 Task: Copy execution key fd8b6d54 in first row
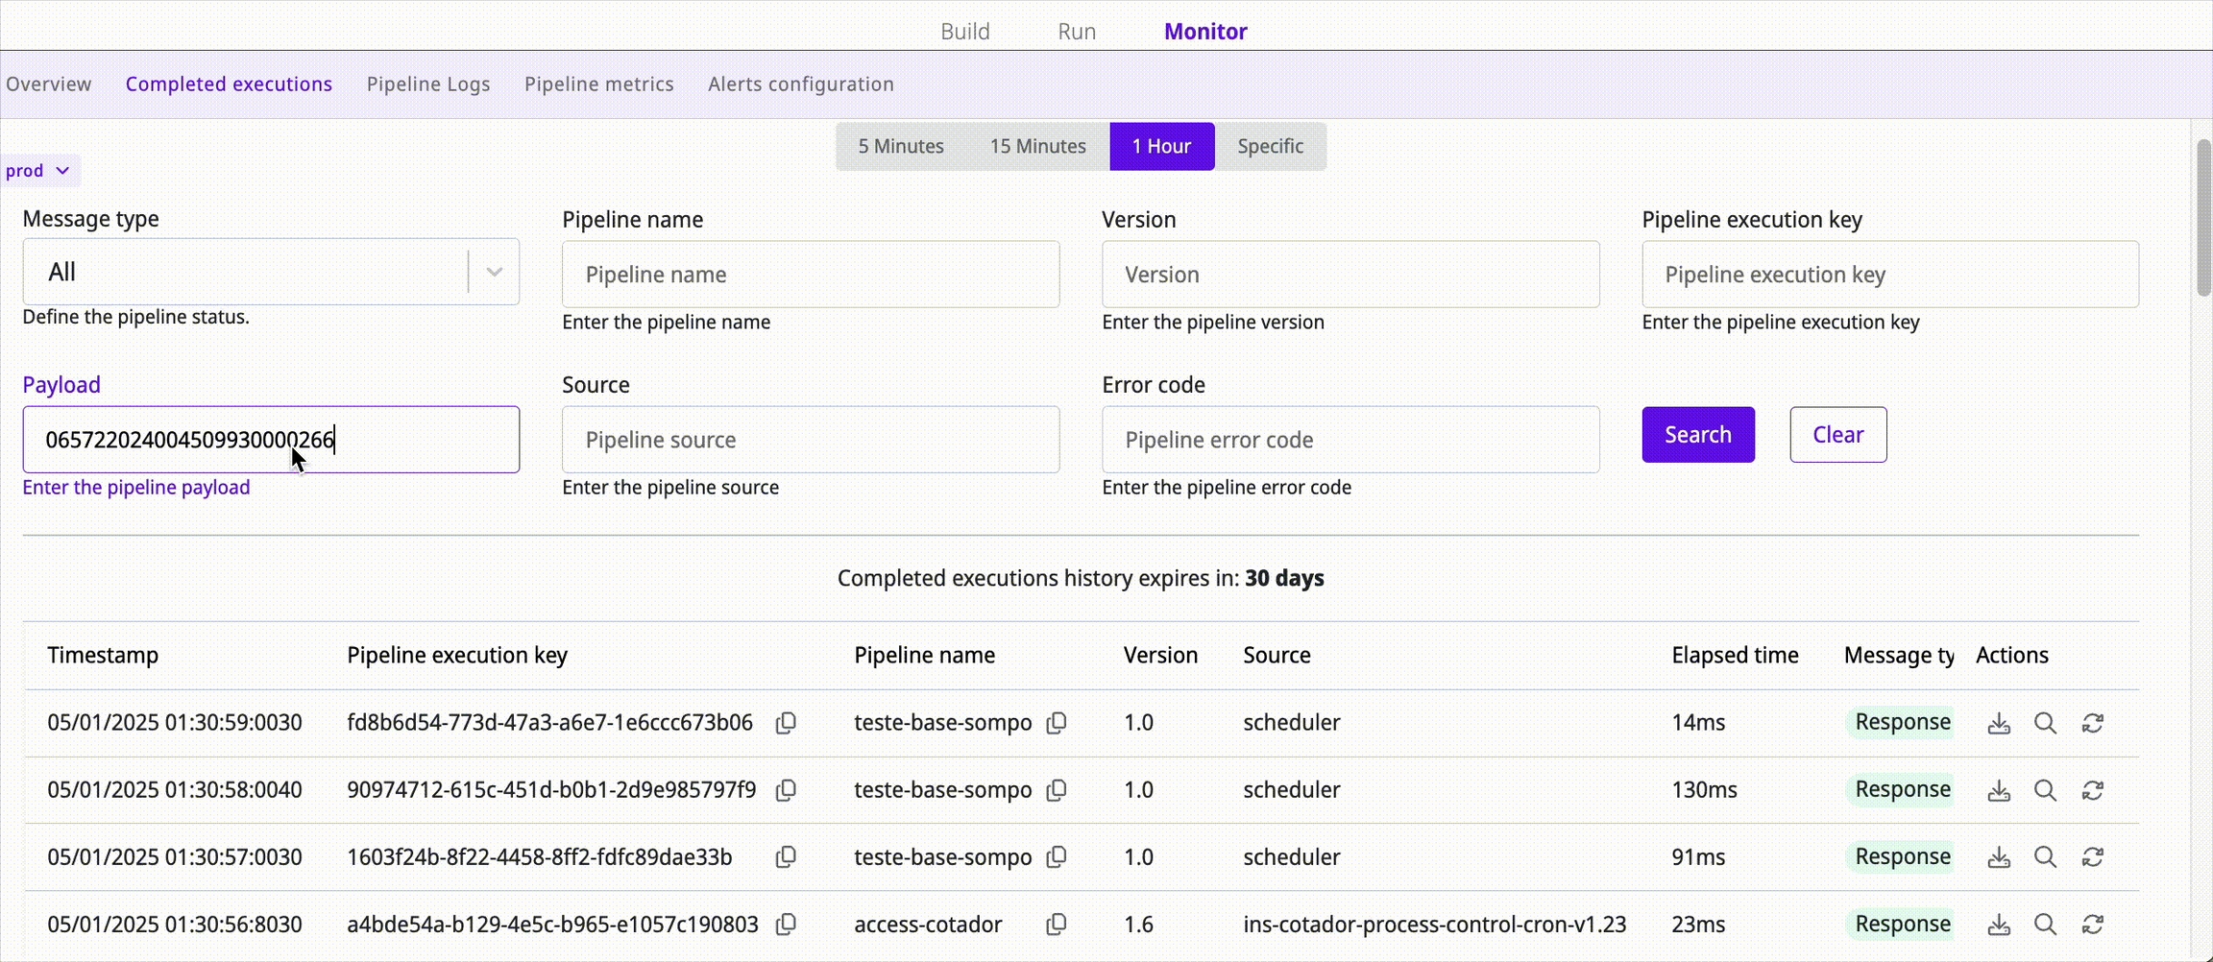pyautogui.click(x=786, y=723)
